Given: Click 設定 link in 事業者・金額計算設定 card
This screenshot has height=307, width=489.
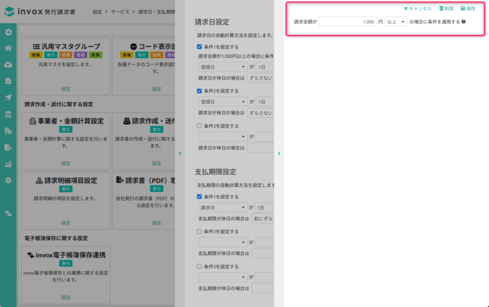Looking at the screenshot, I should [66, 163].
